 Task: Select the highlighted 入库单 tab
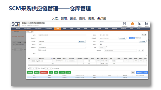click(x=58, y=29)
